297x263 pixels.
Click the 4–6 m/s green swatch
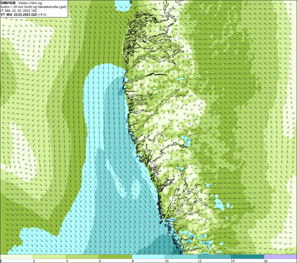pyautogui.click(x=83, y=257)
